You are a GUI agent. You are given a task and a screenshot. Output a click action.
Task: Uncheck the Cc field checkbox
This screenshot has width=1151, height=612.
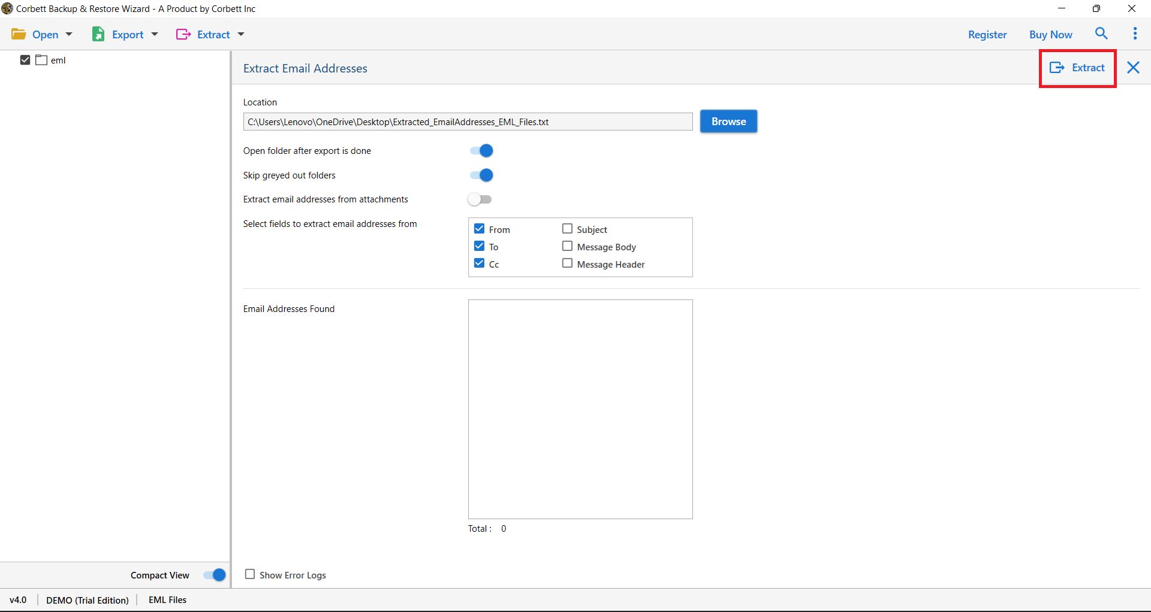tap(479, 263)
